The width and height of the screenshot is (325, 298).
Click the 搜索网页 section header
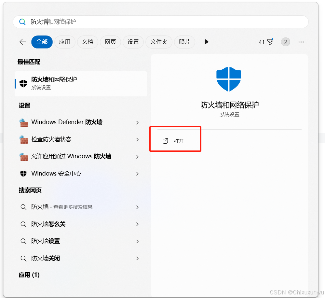[30, 190]
